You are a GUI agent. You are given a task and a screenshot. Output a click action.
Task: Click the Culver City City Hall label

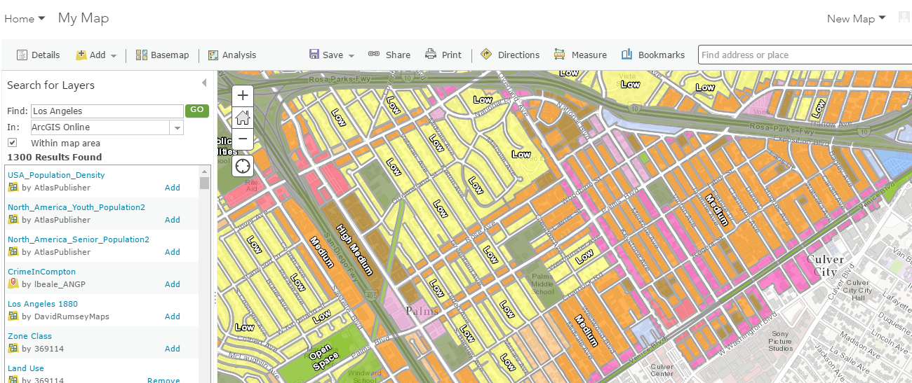[x=857, y=291]
